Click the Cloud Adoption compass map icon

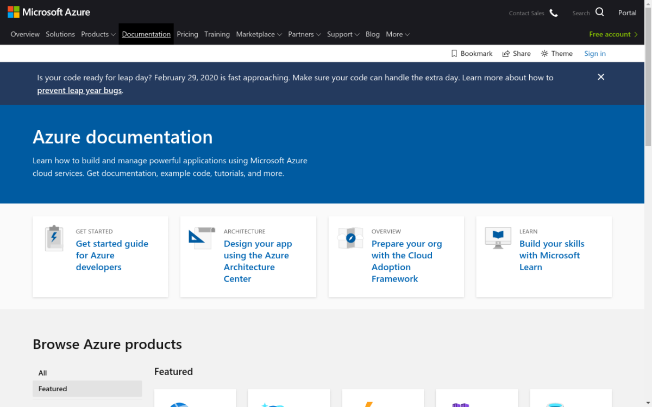coord(350,238)
